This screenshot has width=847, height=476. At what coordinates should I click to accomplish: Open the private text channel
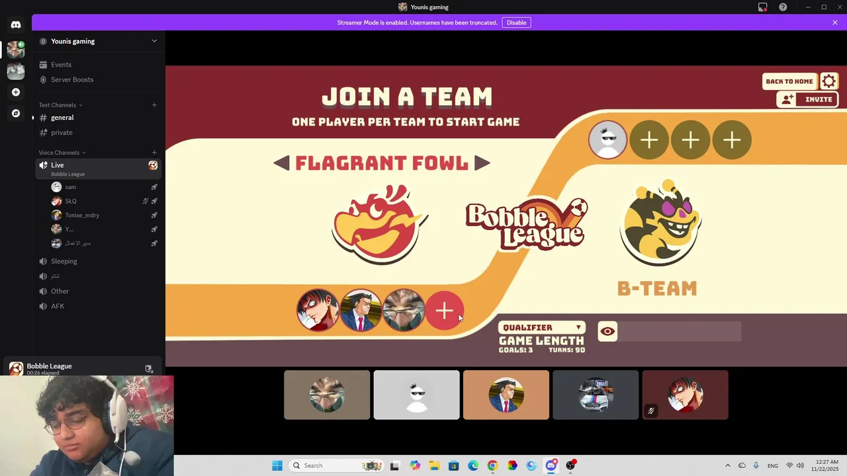(98, 132)
